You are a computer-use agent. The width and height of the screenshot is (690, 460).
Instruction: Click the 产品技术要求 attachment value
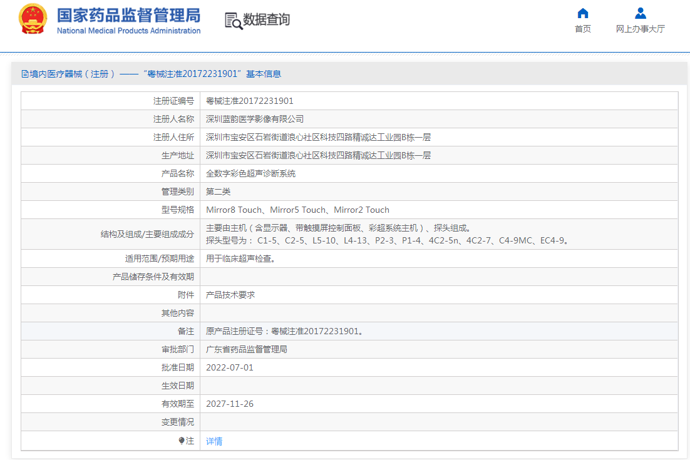point(230,295)
